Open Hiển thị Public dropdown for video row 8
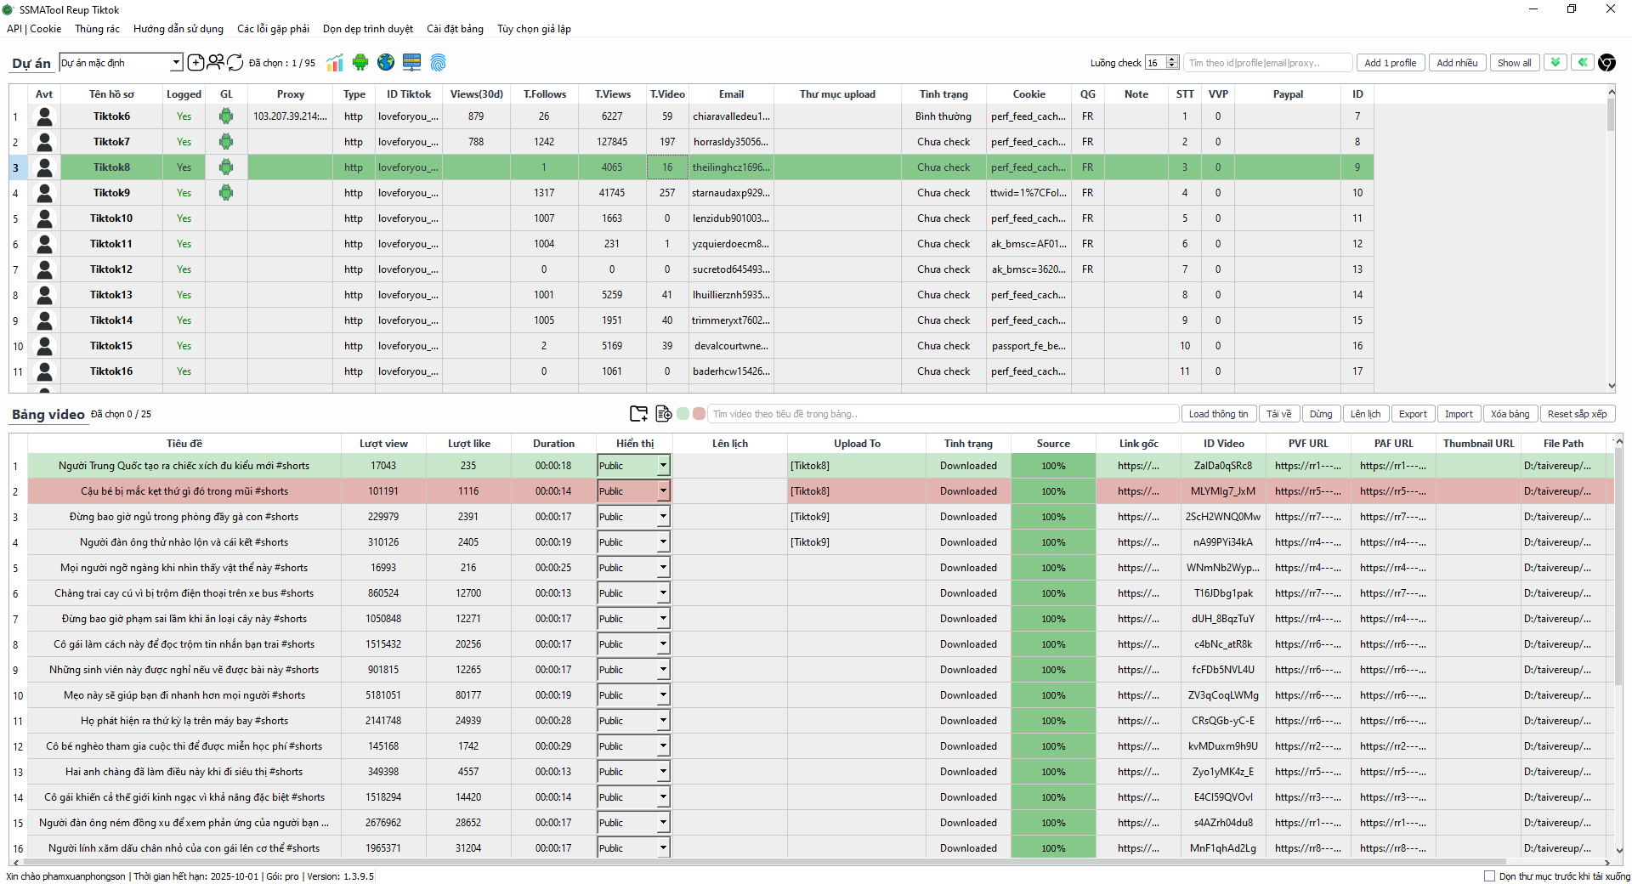Screen dimensions: 1632x884 pos(633,643)
